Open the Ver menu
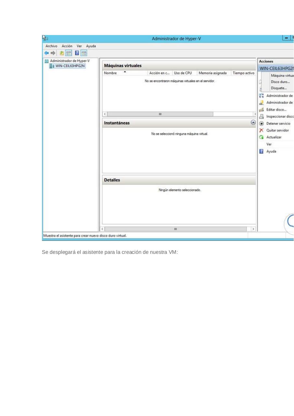 (x=79, y=46)
